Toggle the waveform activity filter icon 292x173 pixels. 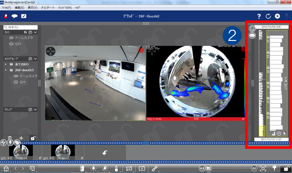(3, 143)
